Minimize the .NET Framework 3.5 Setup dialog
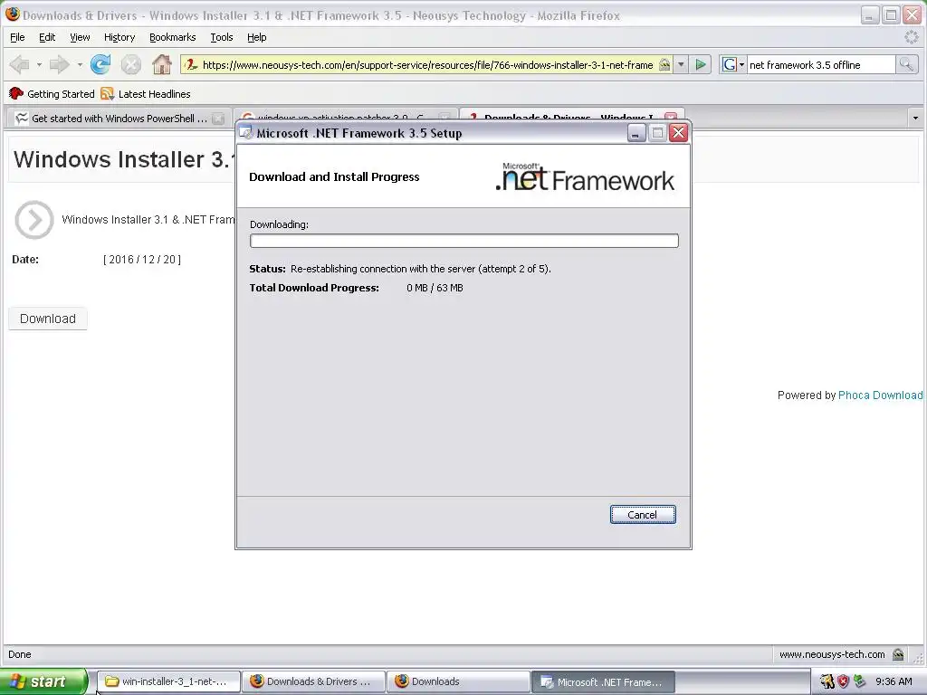927x695 pixels. (x=636, y=134)
